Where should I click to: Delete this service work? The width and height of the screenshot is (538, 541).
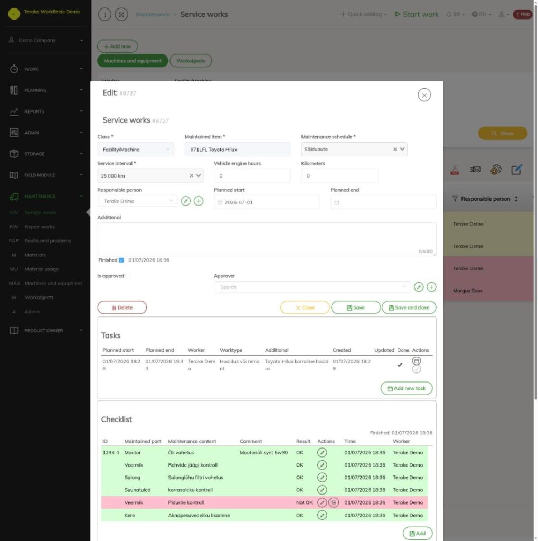tap(122, 307)
